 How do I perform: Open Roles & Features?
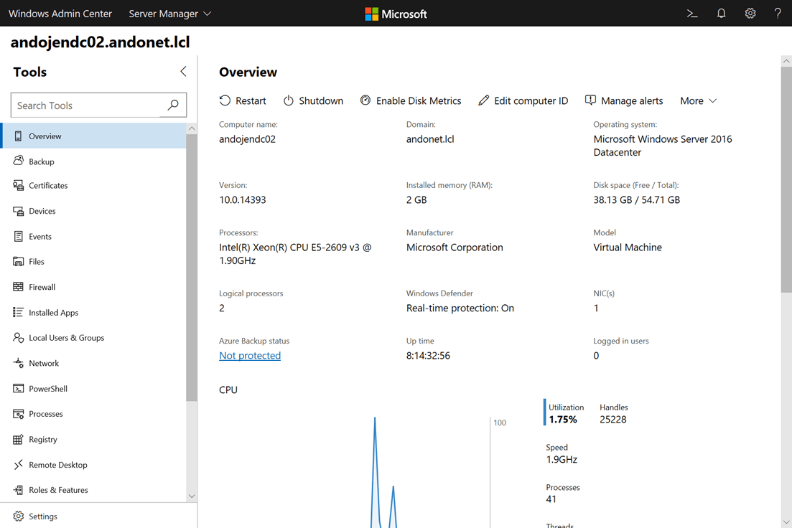[94, 490]
